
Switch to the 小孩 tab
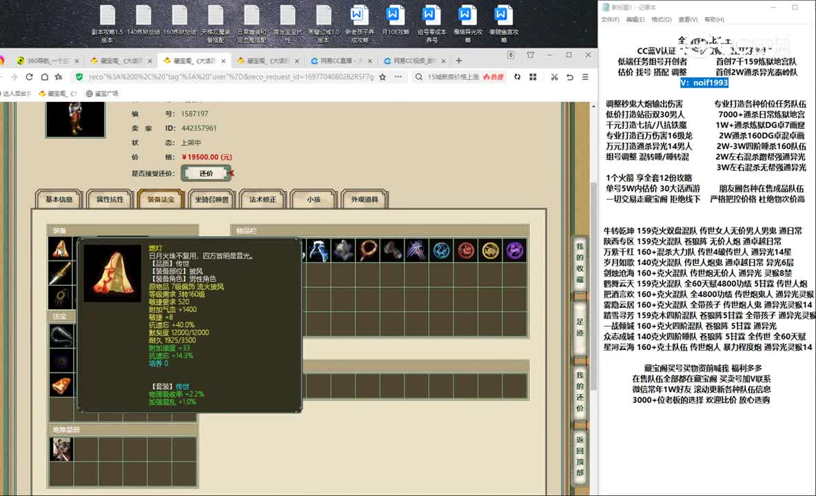click(314, 199)
